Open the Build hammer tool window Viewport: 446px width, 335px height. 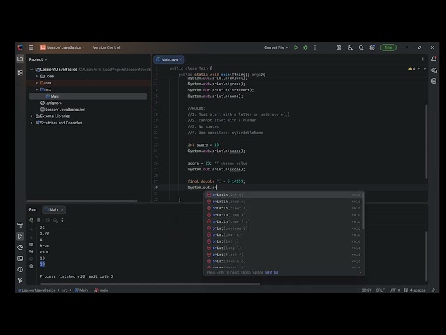point(20,225)
